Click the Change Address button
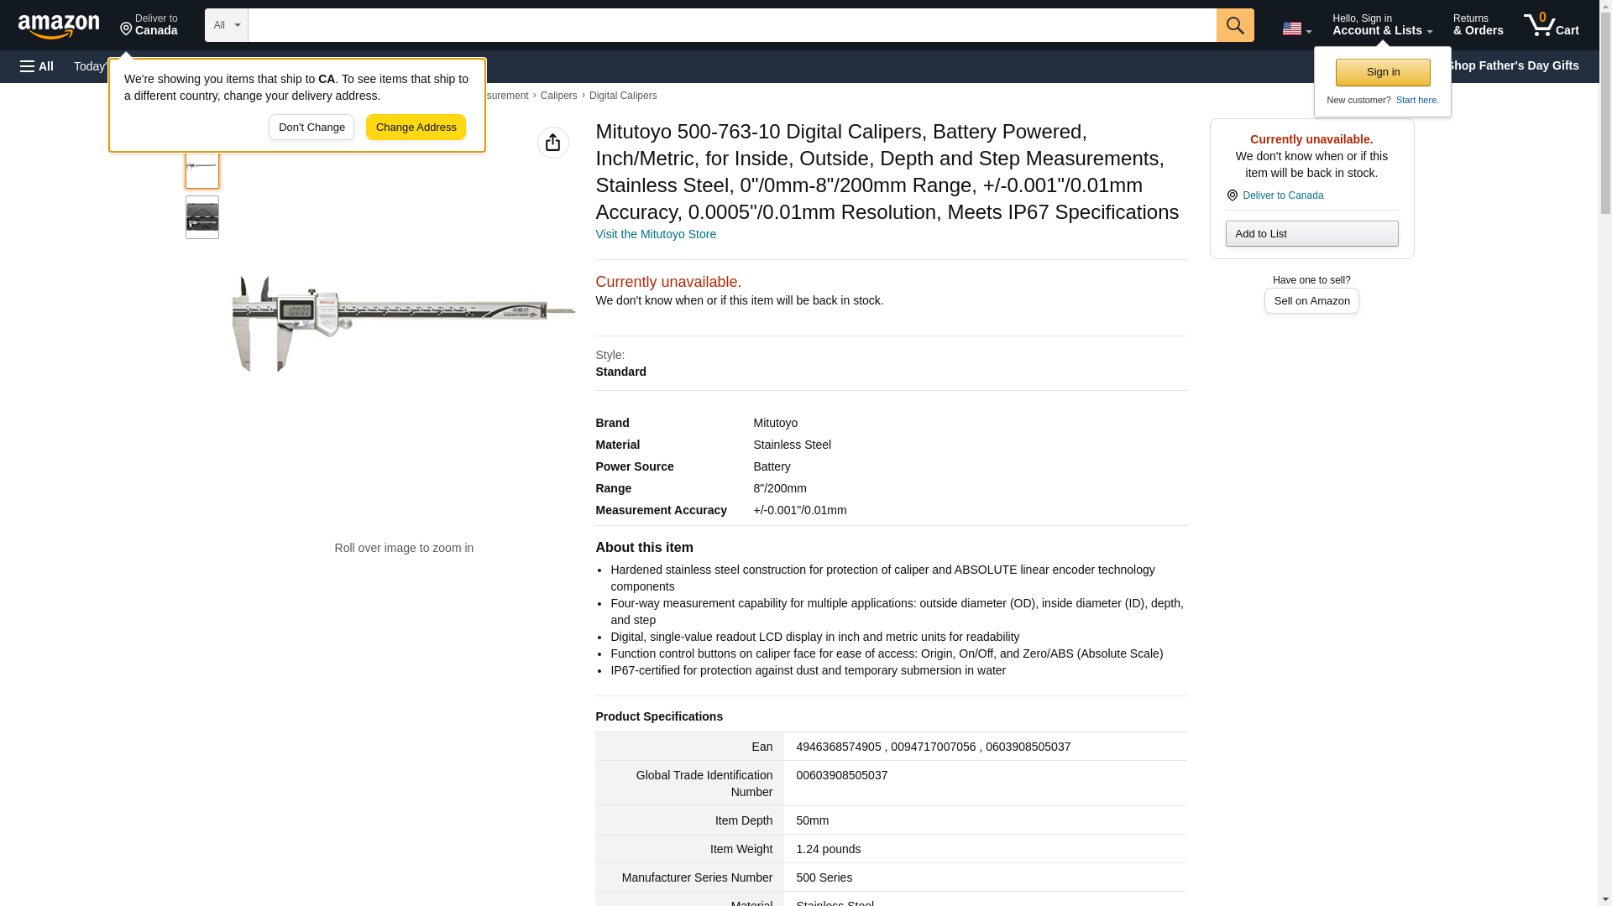This screenshot has height=906, width=1612. point(416,128)
